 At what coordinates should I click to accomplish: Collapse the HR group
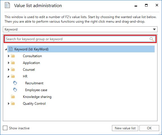[x=8, y=76]
